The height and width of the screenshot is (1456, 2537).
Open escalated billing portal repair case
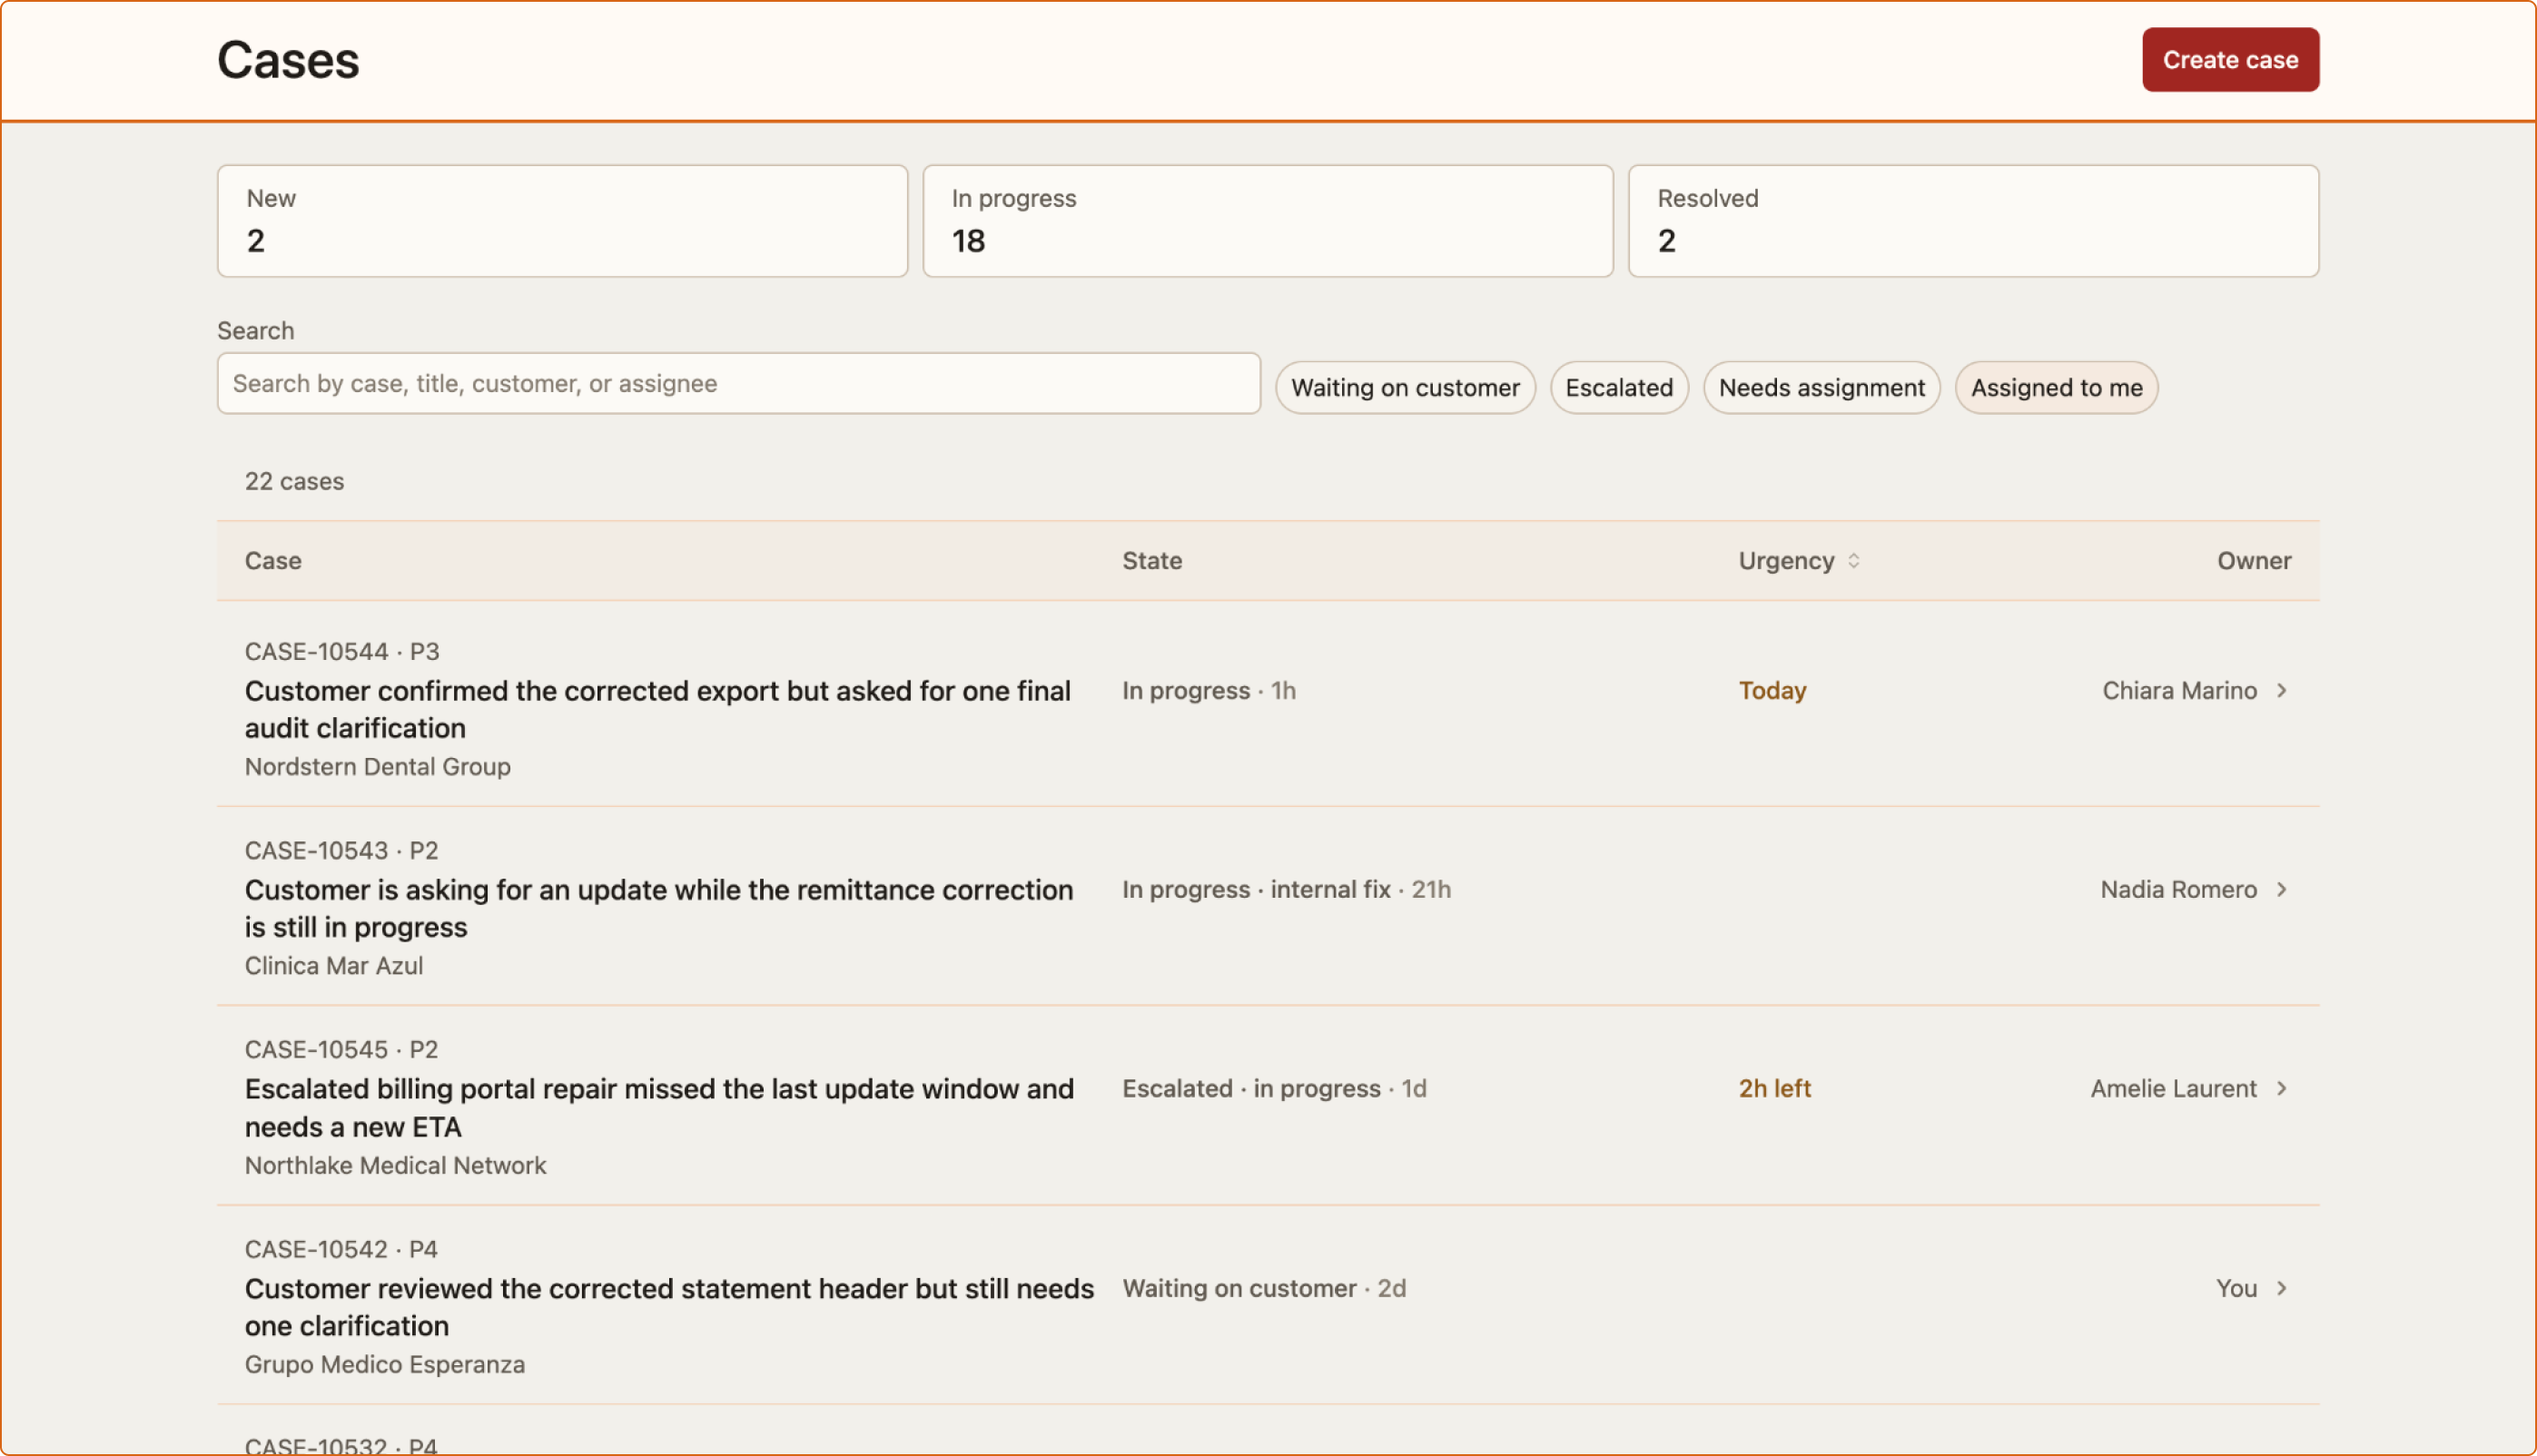[x=659, y=1108]
